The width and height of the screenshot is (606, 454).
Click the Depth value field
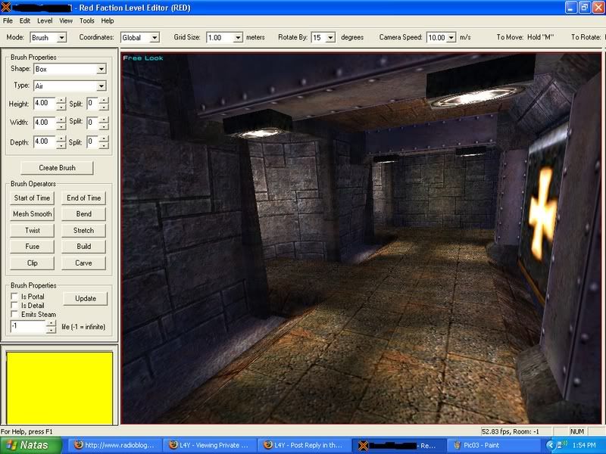coord(45,141)
